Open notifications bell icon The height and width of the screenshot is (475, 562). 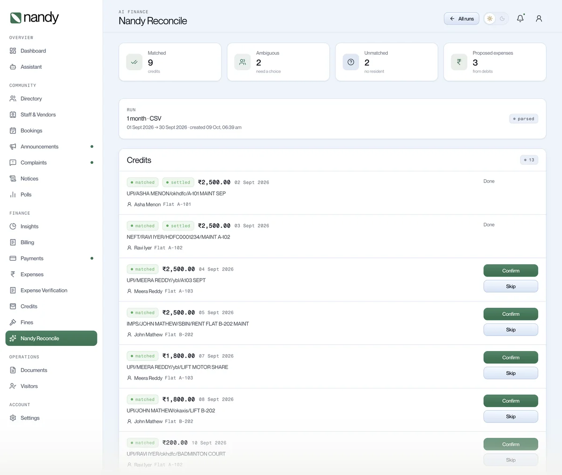pos(520,18)
